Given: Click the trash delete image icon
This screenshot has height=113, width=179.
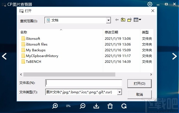Looking at the screenshot, I should pyautogui.click(x=110, y=106).
